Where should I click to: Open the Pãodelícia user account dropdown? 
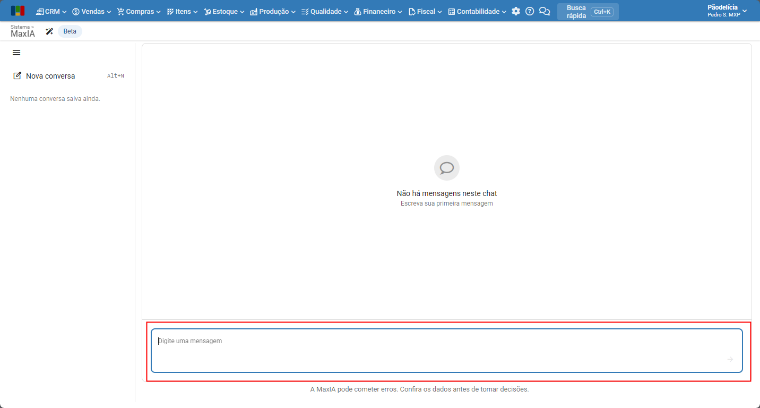tap(727, 11)
